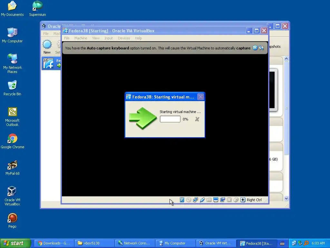Click the mouse integration indicator in the status bar
This screenshot has width=330, height=248.
point(236,200)
